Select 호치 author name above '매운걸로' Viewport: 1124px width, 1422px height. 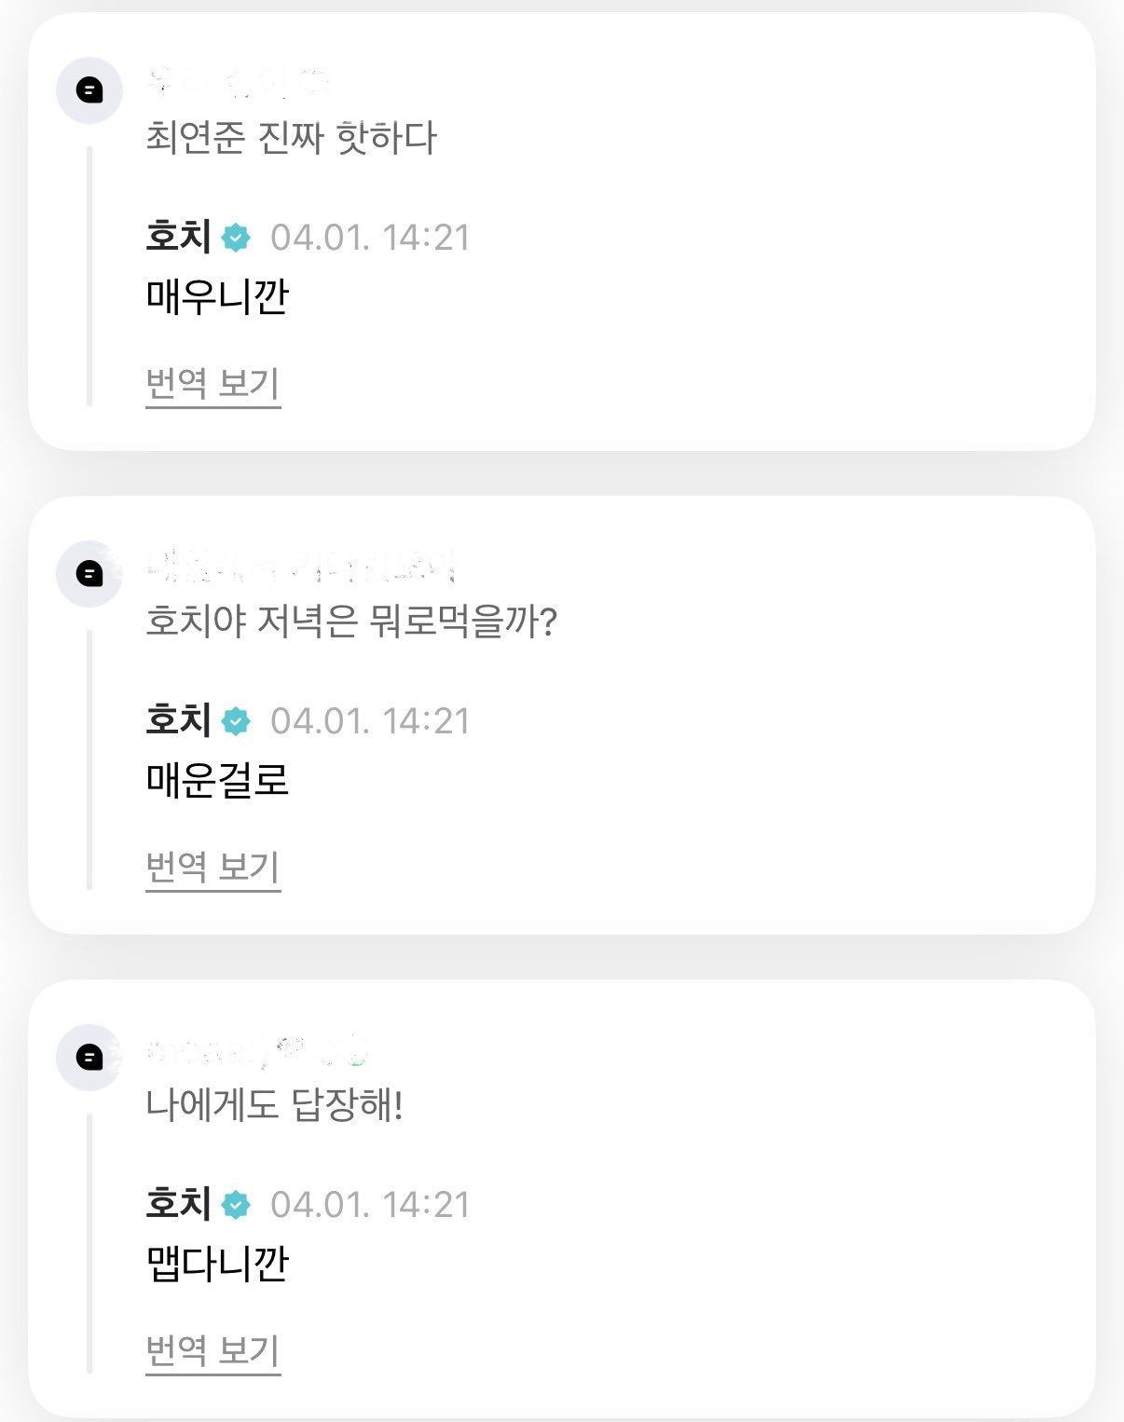coord(179,719)
